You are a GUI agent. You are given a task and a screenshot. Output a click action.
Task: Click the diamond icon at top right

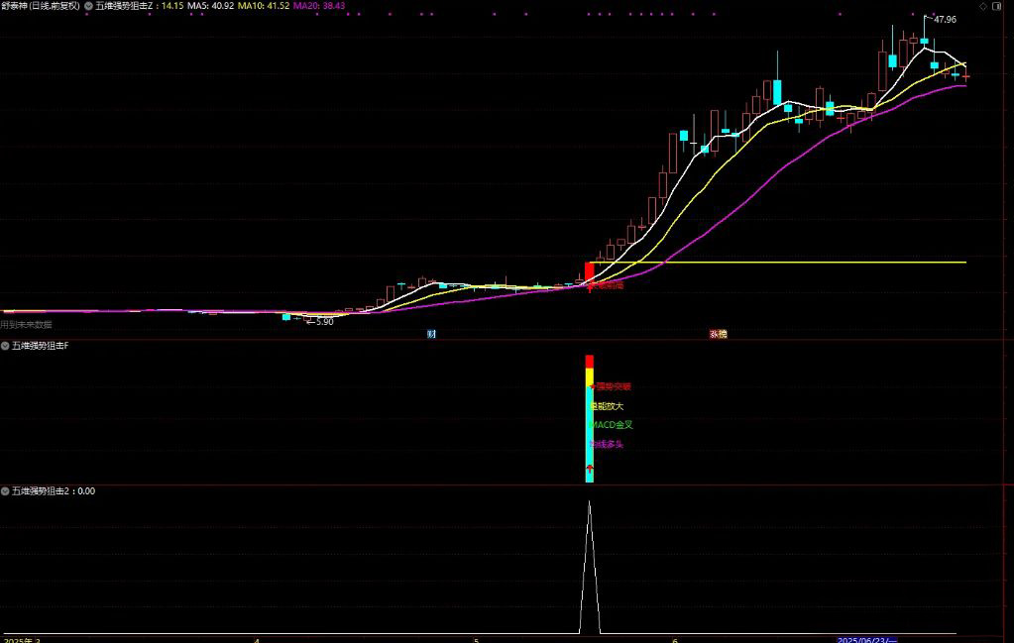point(982,6)
